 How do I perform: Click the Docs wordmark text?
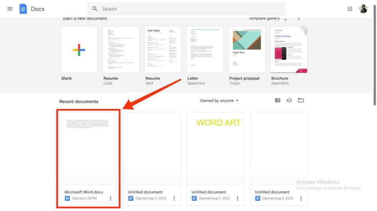(x=37, y=9)
